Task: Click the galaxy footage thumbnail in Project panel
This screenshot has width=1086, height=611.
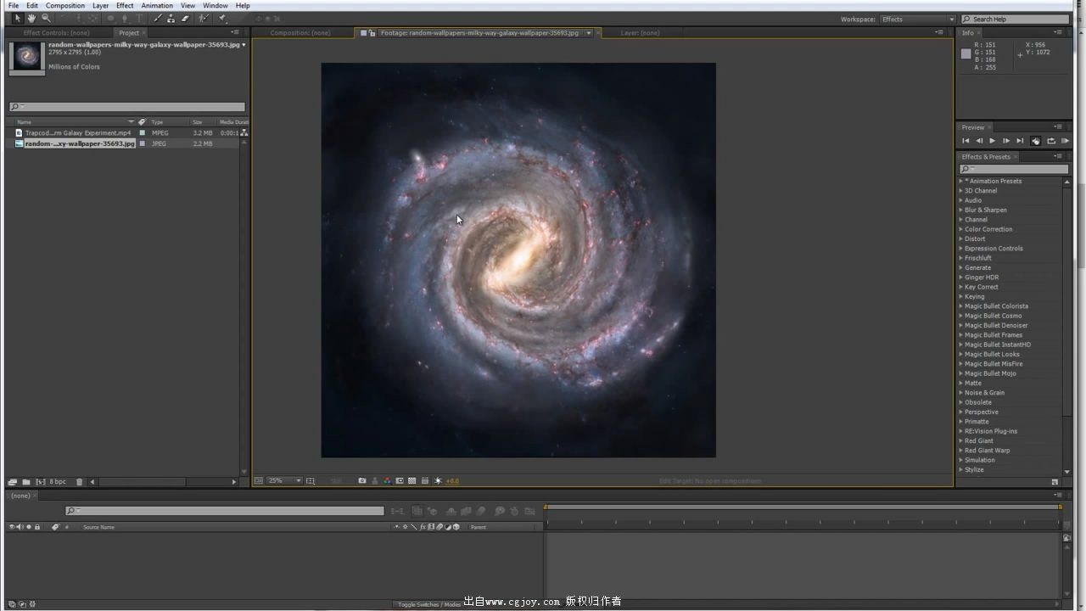Action: [x=27, y=57]
